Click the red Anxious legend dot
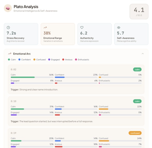 (x=63, y=59)
